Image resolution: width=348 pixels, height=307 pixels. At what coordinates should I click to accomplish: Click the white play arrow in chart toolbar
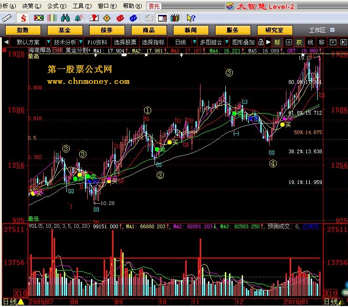tap(268, 42)
